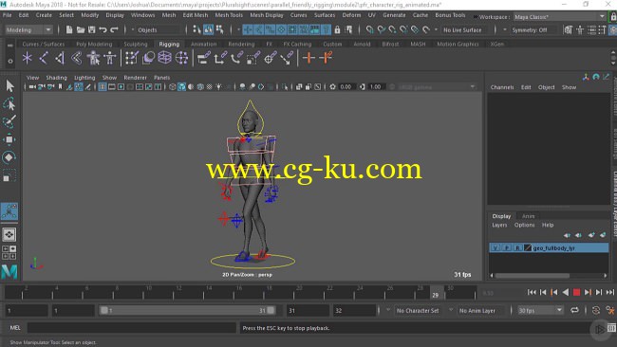
Task: Toggle viewport grid display icon
Action: [102, 87]
